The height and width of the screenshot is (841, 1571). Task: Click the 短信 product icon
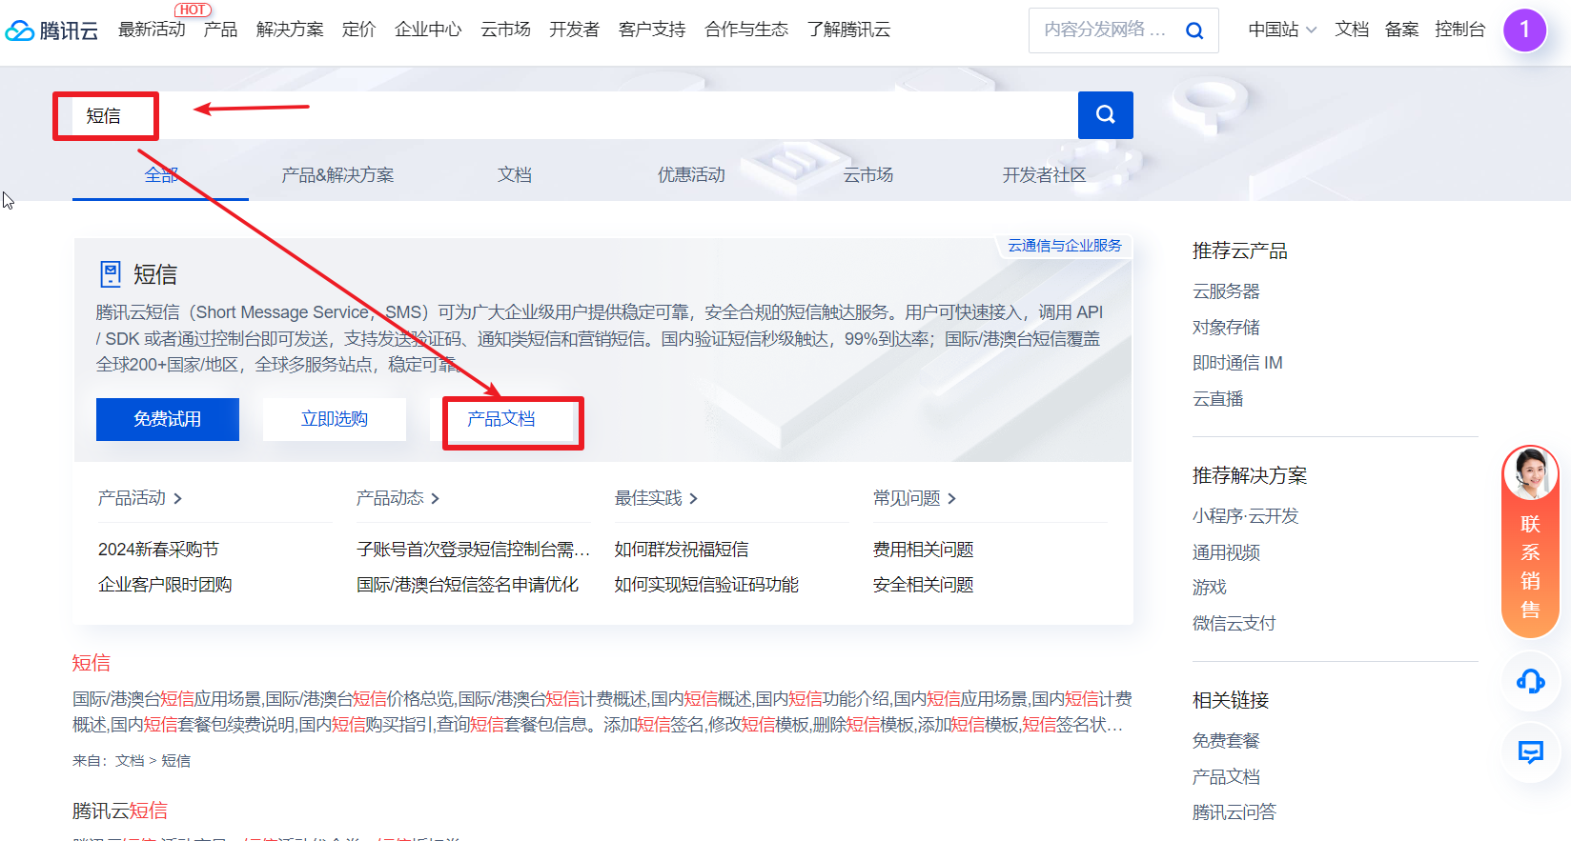(x=111, y=274)
